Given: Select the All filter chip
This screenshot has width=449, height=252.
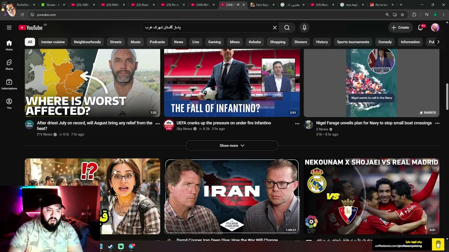Looking at the screenshot, I should coord(30,42).
